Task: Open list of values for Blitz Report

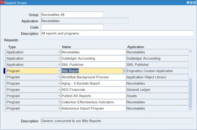Action: tap(124, 71)
